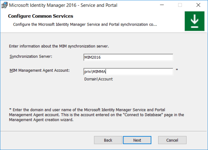Screen dimensions: 208x150
Task: Click the Synchronization Server text field
Action: (x=128, y=57)
